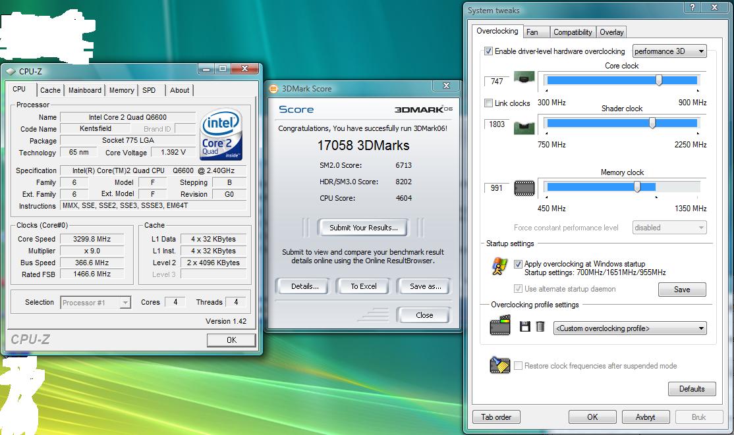The height and width of the screenshot is (435, 734).
Task: Click Close button in 3DMark Score
Action: (424, 315)
